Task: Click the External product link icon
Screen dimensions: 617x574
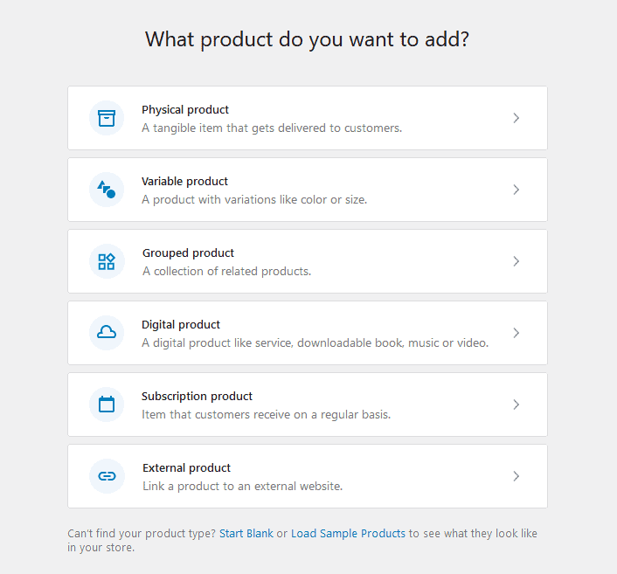Action: click(107, 476)
